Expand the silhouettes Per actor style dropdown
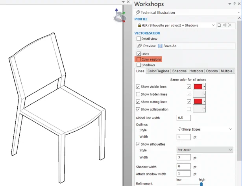The height and width of the screenshot is (186, 242). pyautogui.click(x=230, y=150)
